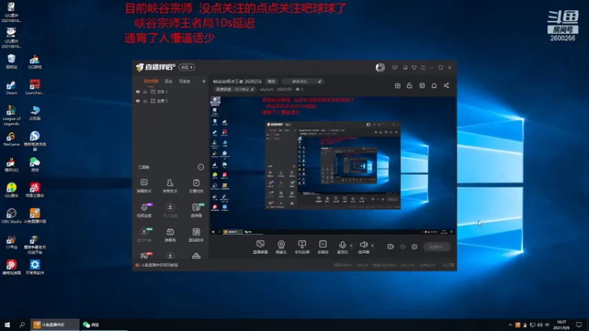Click the padlock icon in stream header
Image resolution: width=589 pixels, height=331 pixels.
(x=409, y=85)
